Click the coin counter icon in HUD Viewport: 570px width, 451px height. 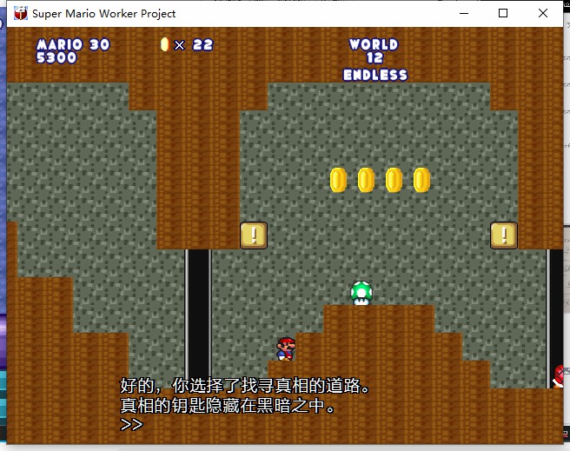click(x=165, y=44)
